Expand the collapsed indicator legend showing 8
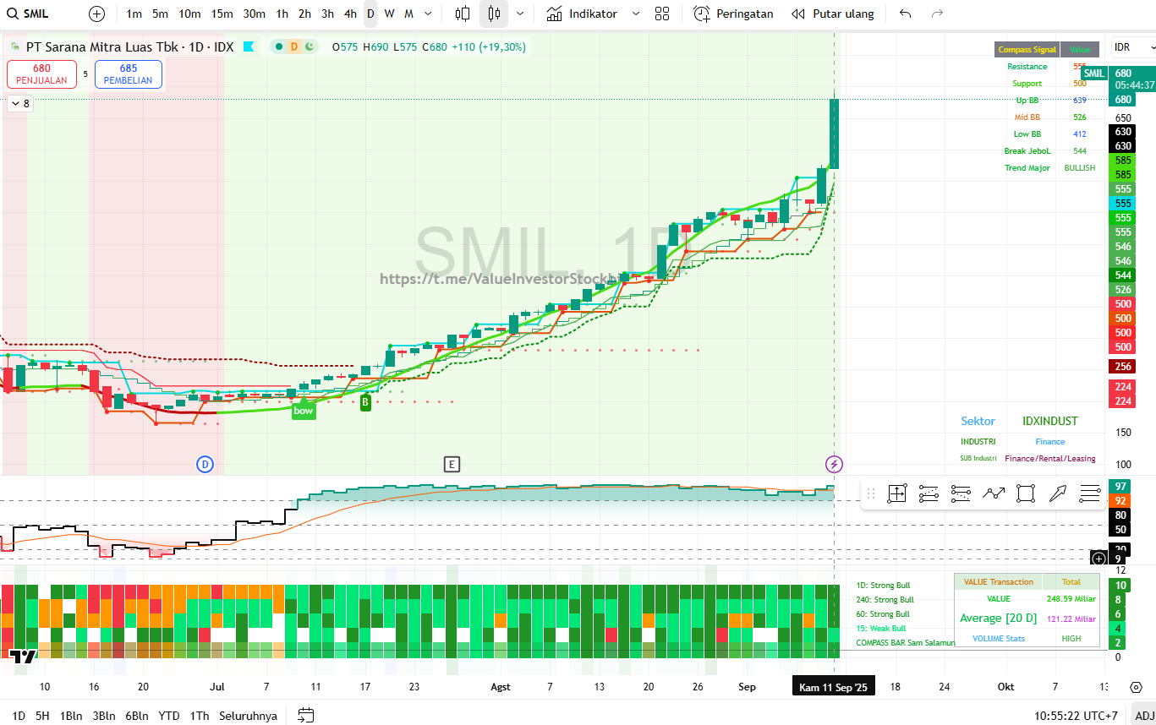The image size is (1156, 725). pos(19,104)
